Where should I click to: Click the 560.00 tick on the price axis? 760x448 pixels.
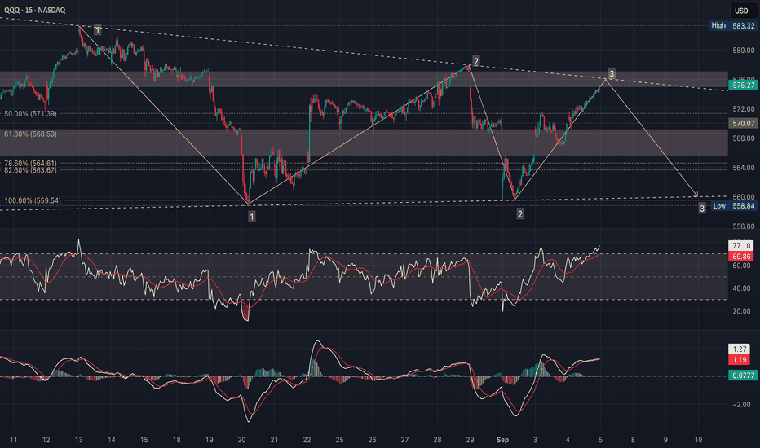(x=743, y=197)
